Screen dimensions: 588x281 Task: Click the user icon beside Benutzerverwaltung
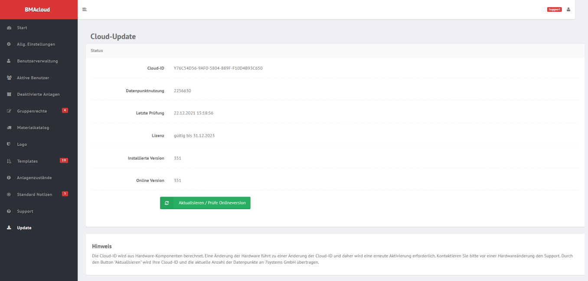point(9,61)
